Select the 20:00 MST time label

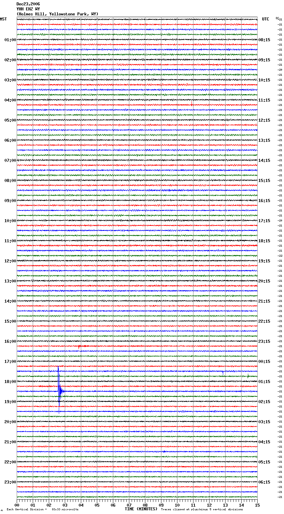(x=10, y=422)
